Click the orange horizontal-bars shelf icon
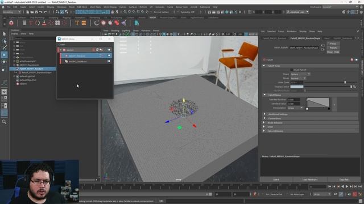Image resolution: width=364 pixels, height=204 pixels. tap(84, 23)
